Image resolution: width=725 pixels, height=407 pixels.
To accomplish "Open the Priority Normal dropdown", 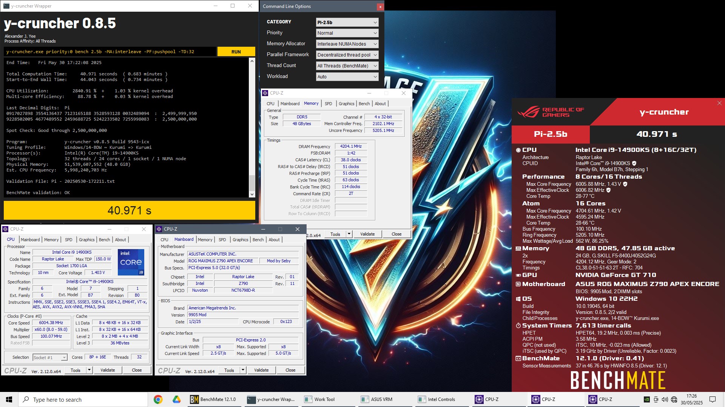I will [347, 33].
